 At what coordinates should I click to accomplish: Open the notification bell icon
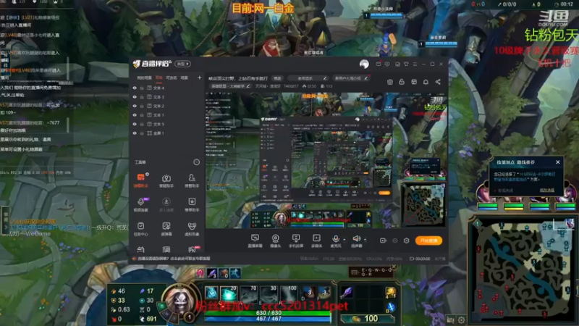click(x=426, y=82)
